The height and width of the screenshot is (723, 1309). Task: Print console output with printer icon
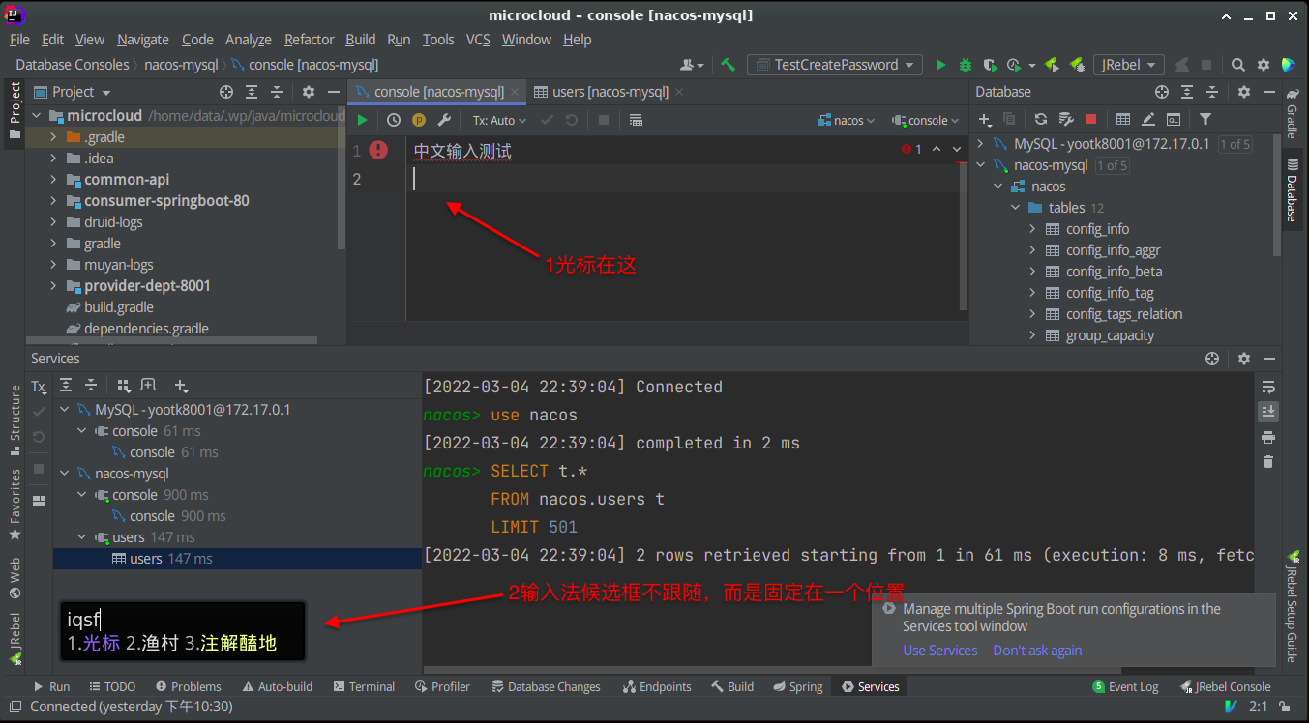(1268, 437)
